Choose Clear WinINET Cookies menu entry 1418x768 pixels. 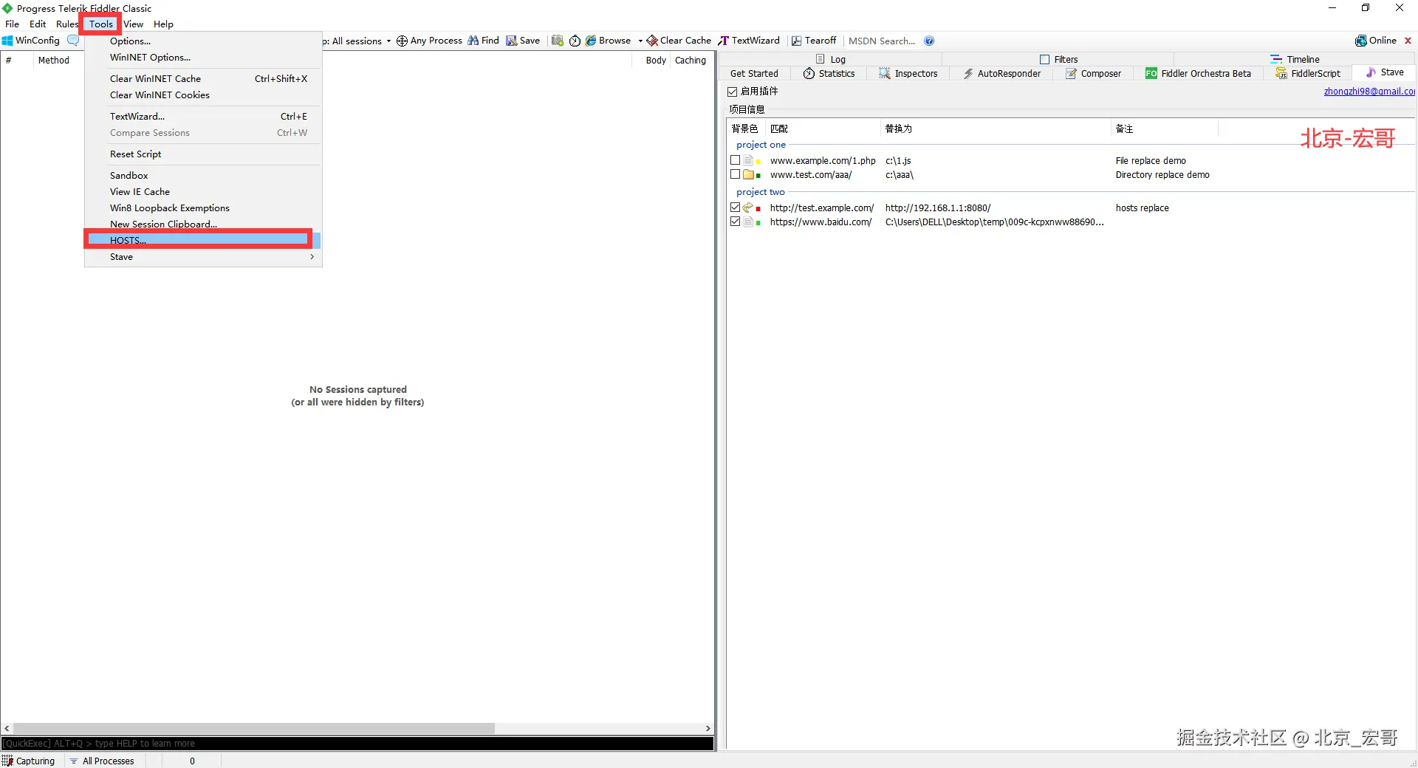(x=203, y=95)
